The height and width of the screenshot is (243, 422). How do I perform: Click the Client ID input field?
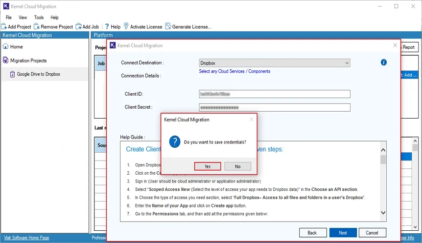pos(275,94)
